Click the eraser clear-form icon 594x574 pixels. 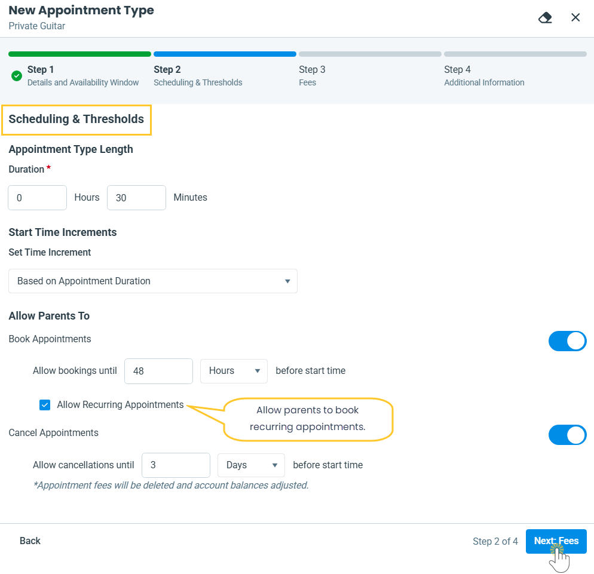(545, 17)
